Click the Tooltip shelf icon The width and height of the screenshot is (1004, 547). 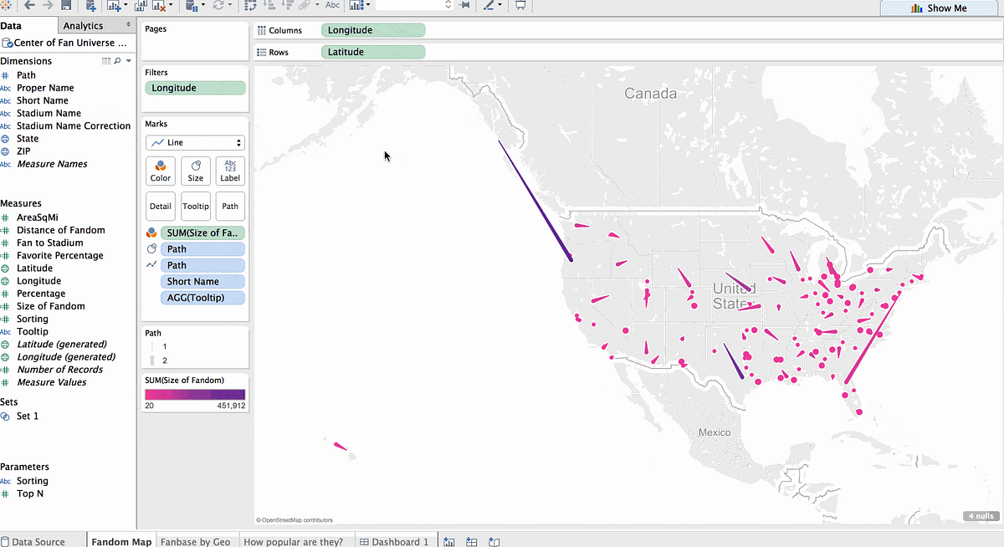tap(195, 207)
